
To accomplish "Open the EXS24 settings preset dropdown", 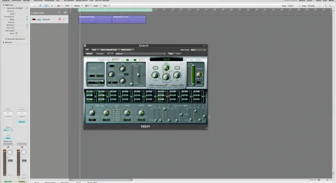I will [x=141, y=54].
